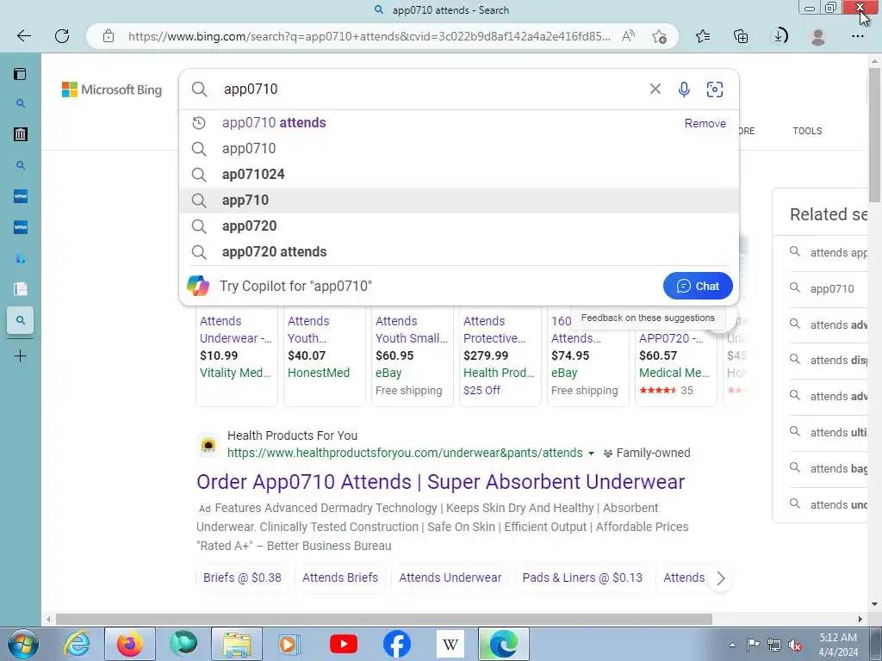Open the Downloads icon in toolbar

coord(780,36)
